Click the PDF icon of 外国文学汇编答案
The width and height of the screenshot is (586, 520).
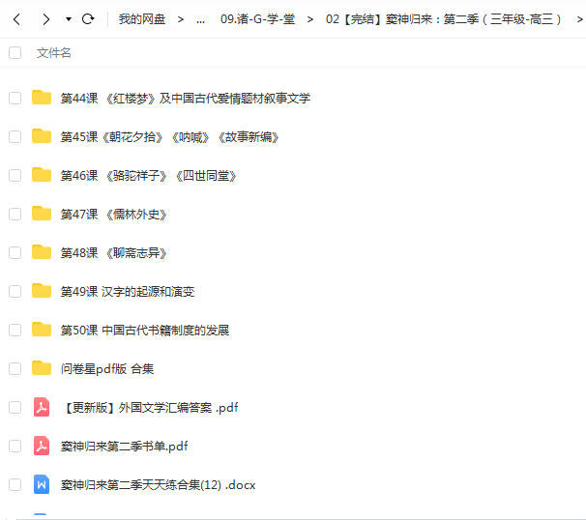[42, 407]
